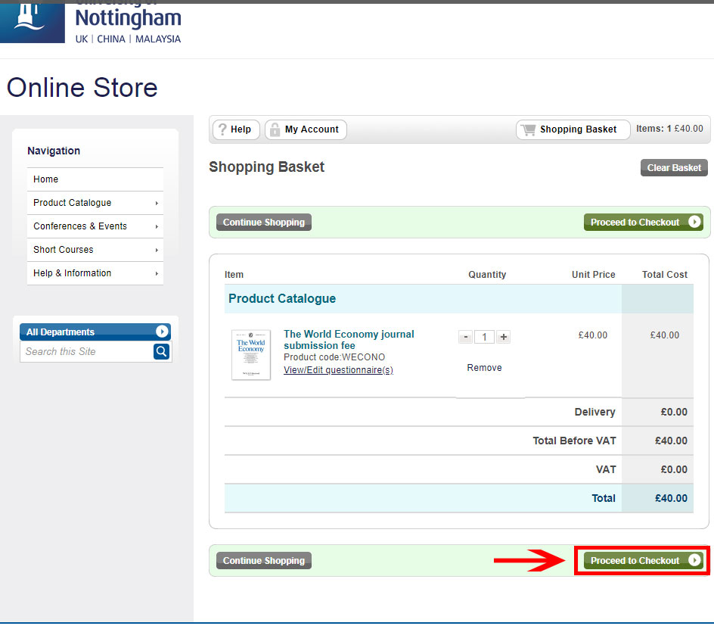Go to Home in the navigation
This screenshot has width=714, height=626.
pos(46,179)
